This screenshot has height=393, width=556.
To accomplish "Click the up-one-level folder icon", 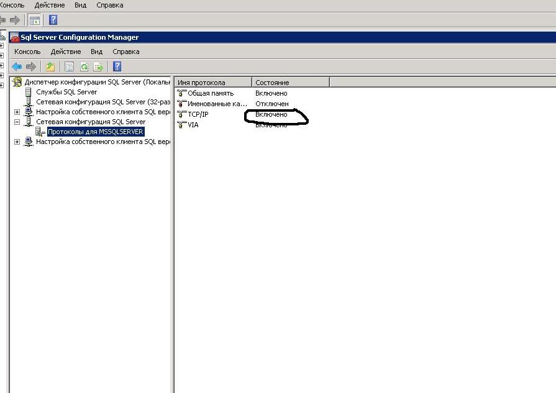I will click(50, 66).
